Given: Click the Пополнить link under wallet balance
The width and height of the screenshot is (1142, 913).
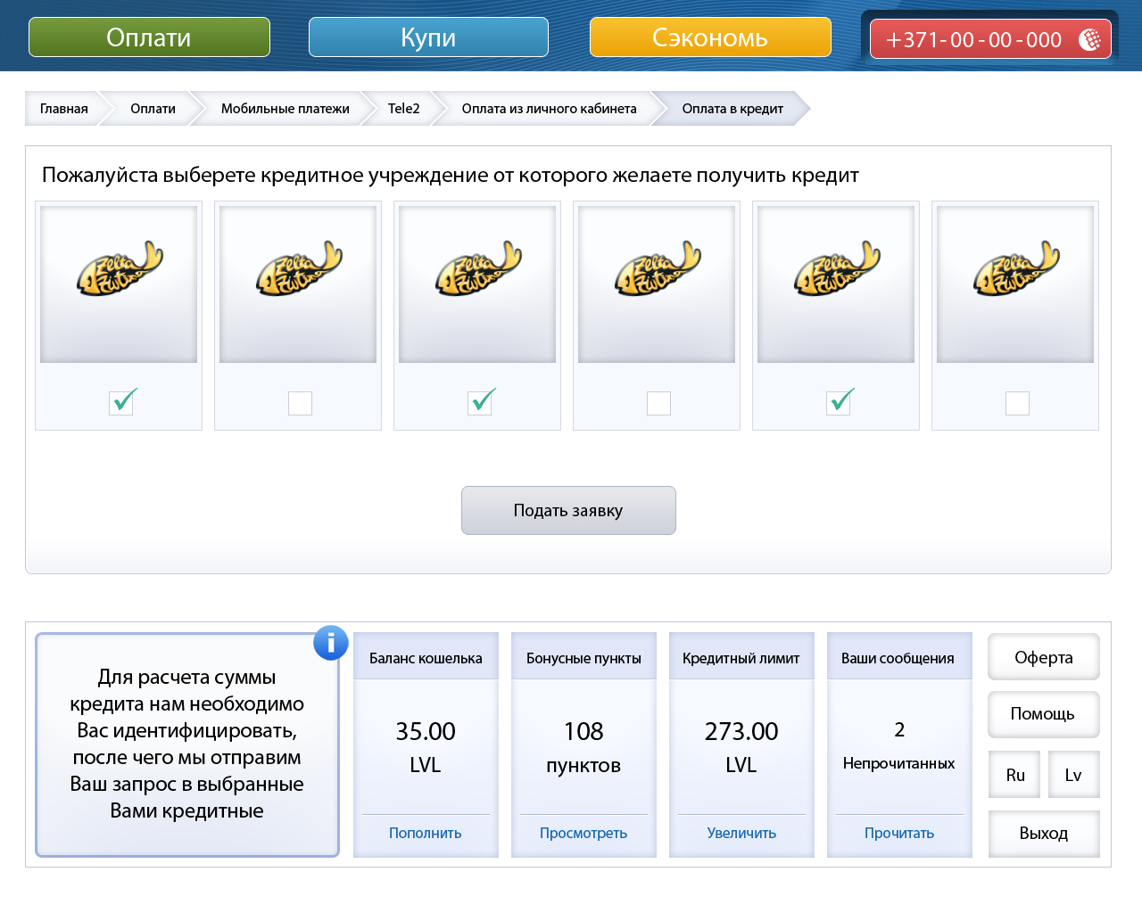Looking at the screenshot, I should tap(425, 833).
